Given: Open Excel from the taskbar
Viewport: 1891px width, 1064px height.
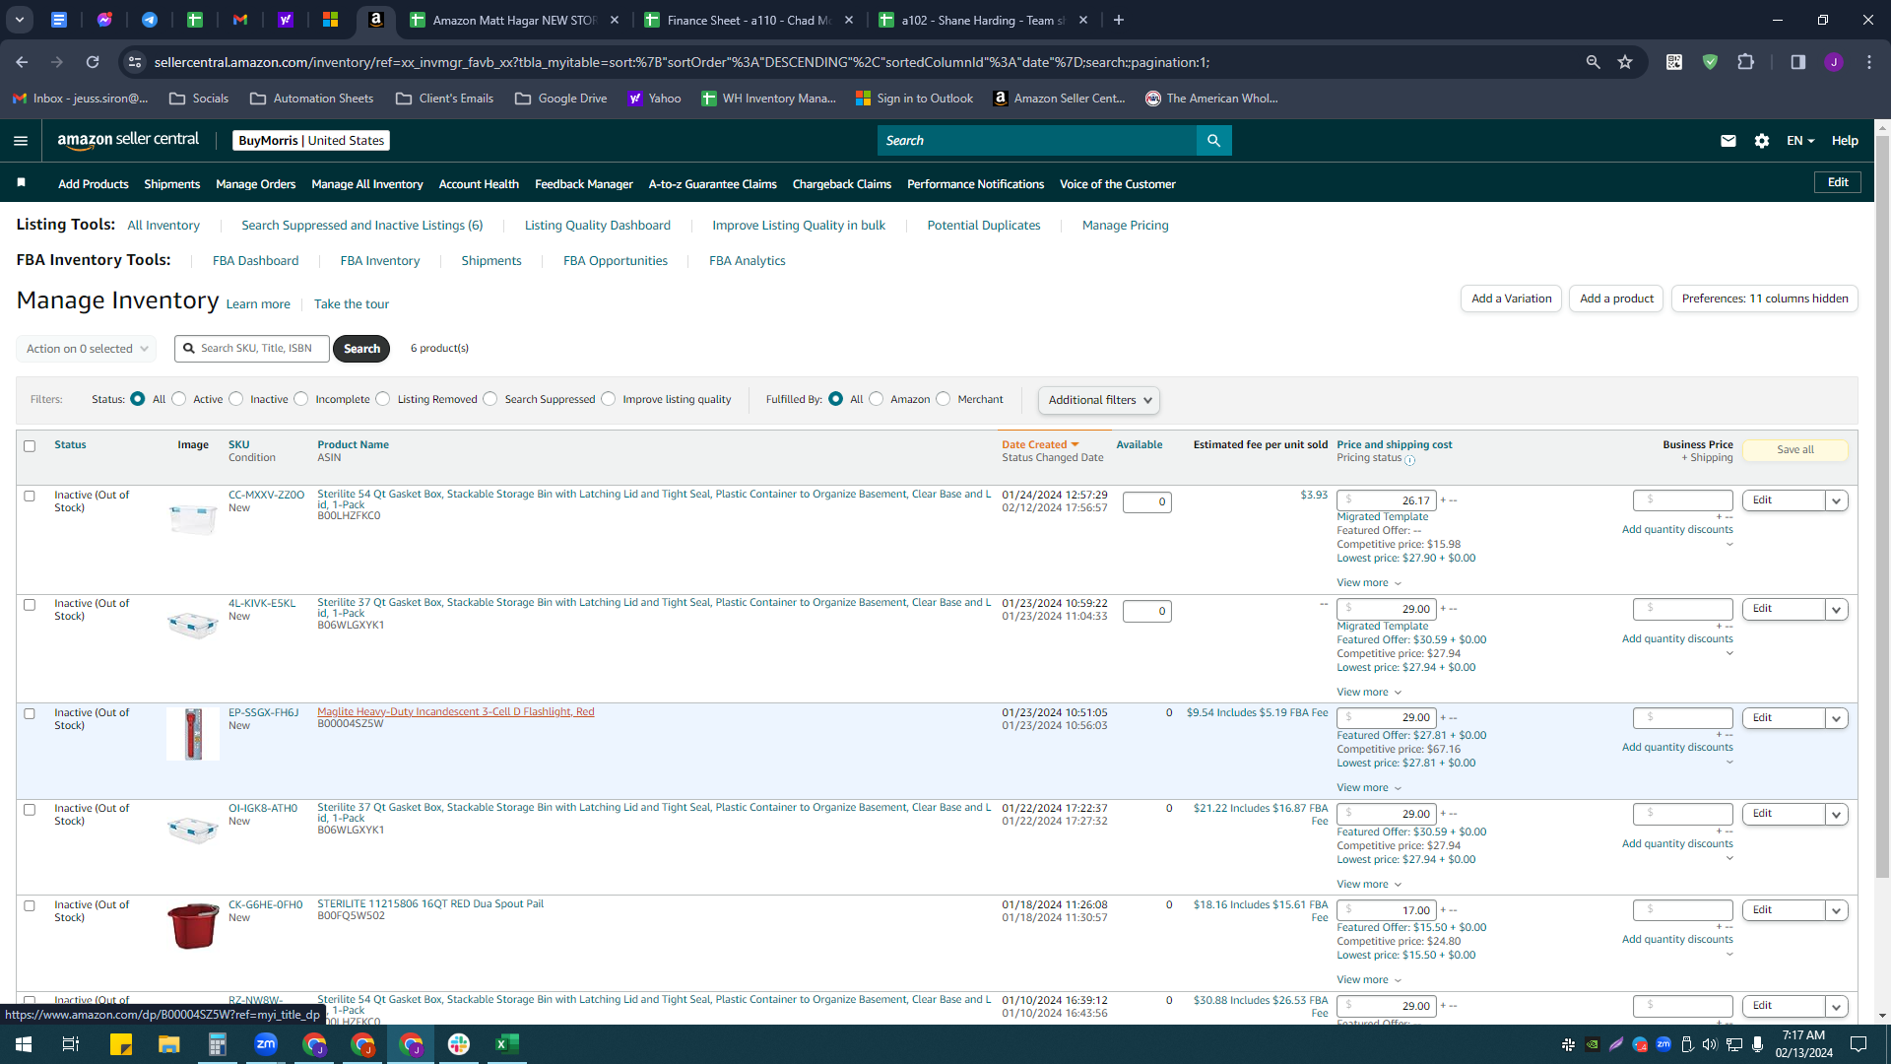Looking at the screenshot, I should (x=507, y=1044).
